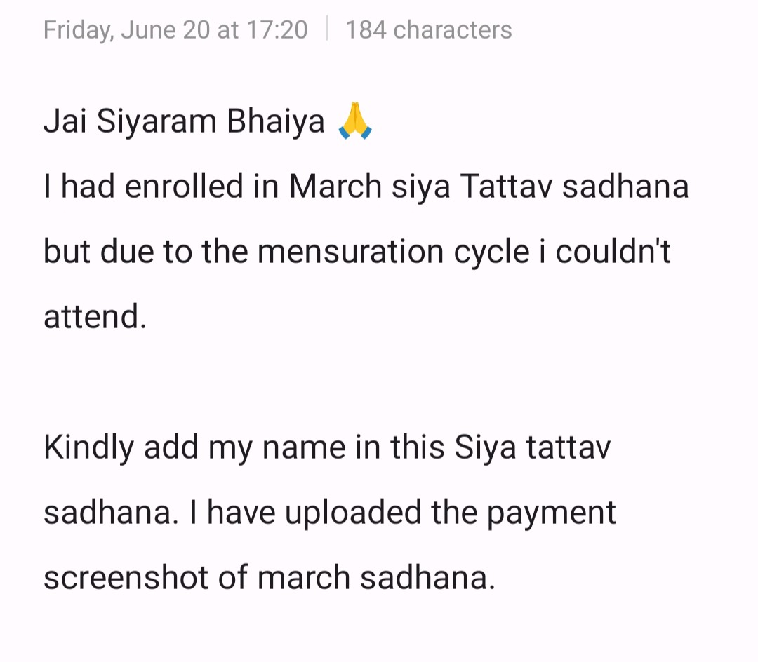Click the word name in second paragraph
This screenshot has width=758, height=662.
click(x=304, y=448)
